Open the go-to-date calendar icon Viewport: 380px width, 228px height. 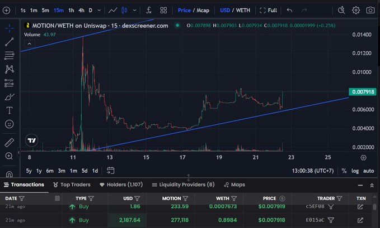[110, 171]
